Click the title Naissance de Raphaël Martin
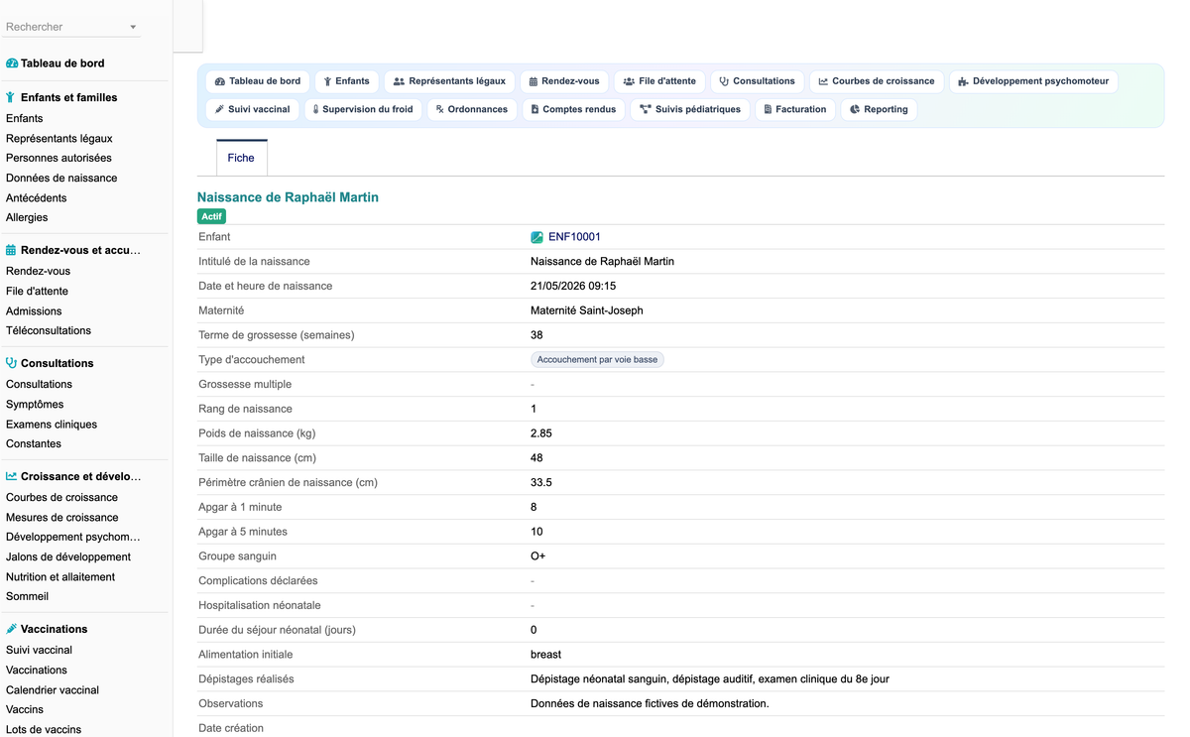 288,197
